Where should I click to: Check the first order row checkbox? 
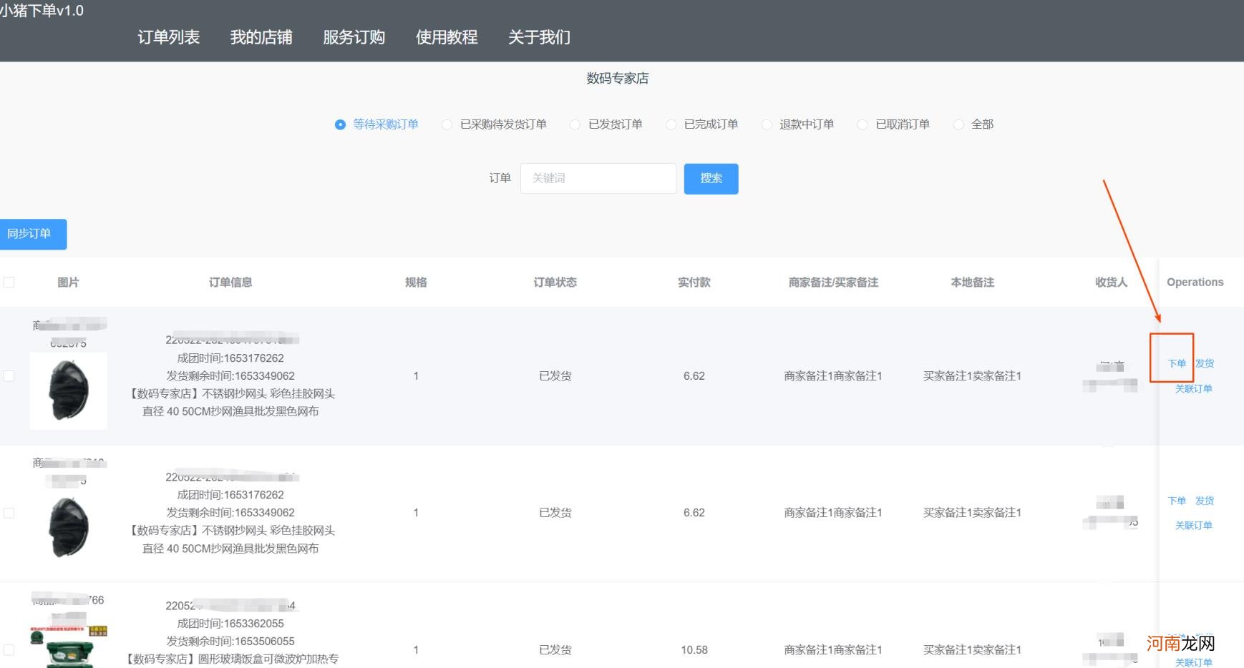(9, 375)
